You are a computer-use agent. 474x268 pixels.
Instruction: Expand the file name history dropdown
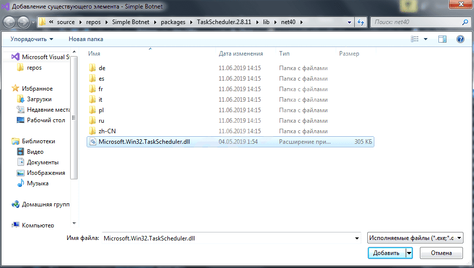pos(357,238)
